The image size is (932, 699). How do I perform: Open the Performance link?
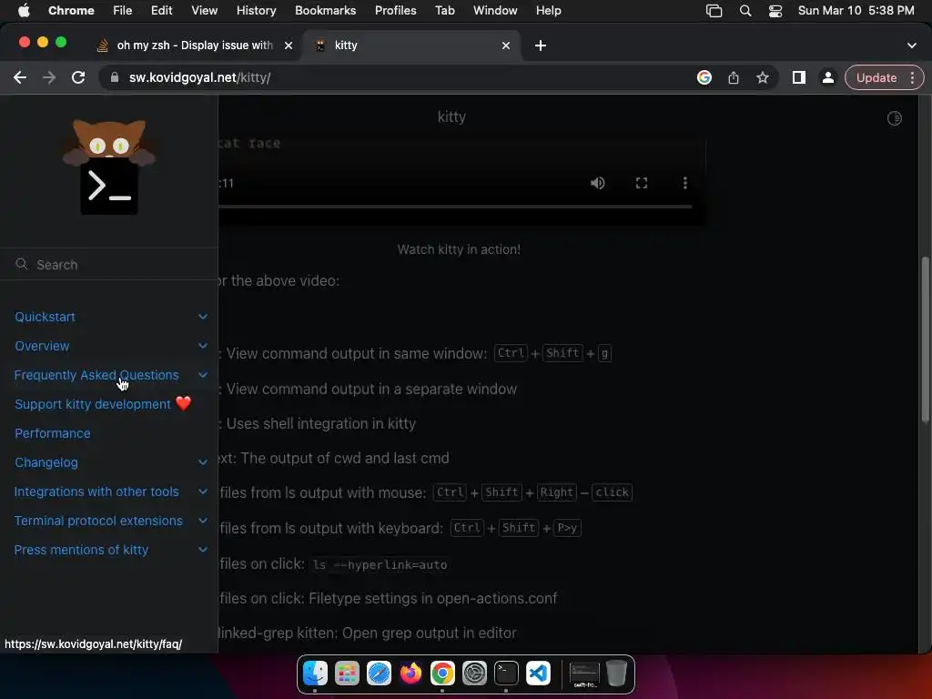[52, 432]
